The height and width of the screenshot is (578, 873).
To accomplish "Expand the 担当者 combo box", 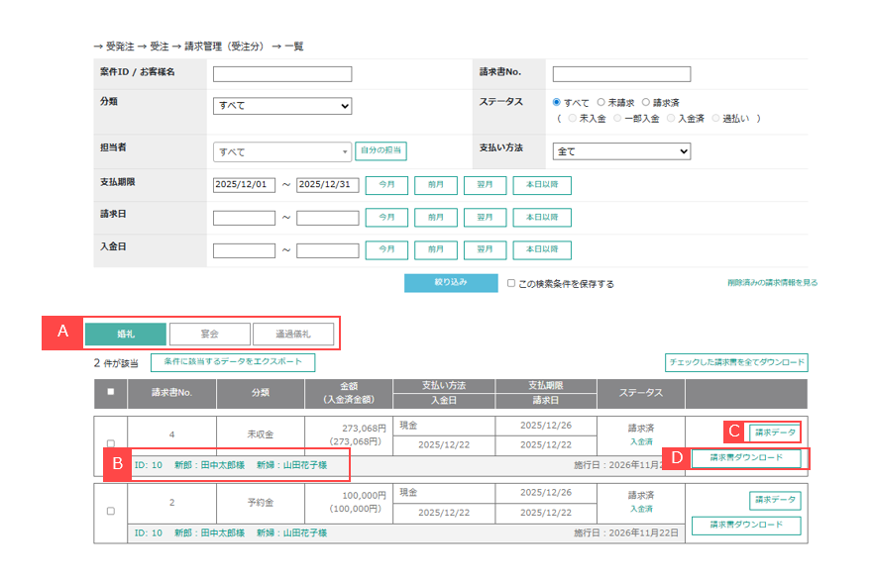I will [x=282, y=151].
